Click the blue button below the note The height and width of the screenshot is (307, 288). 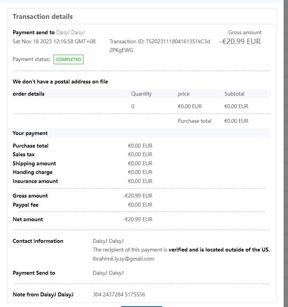coord(141,305)
